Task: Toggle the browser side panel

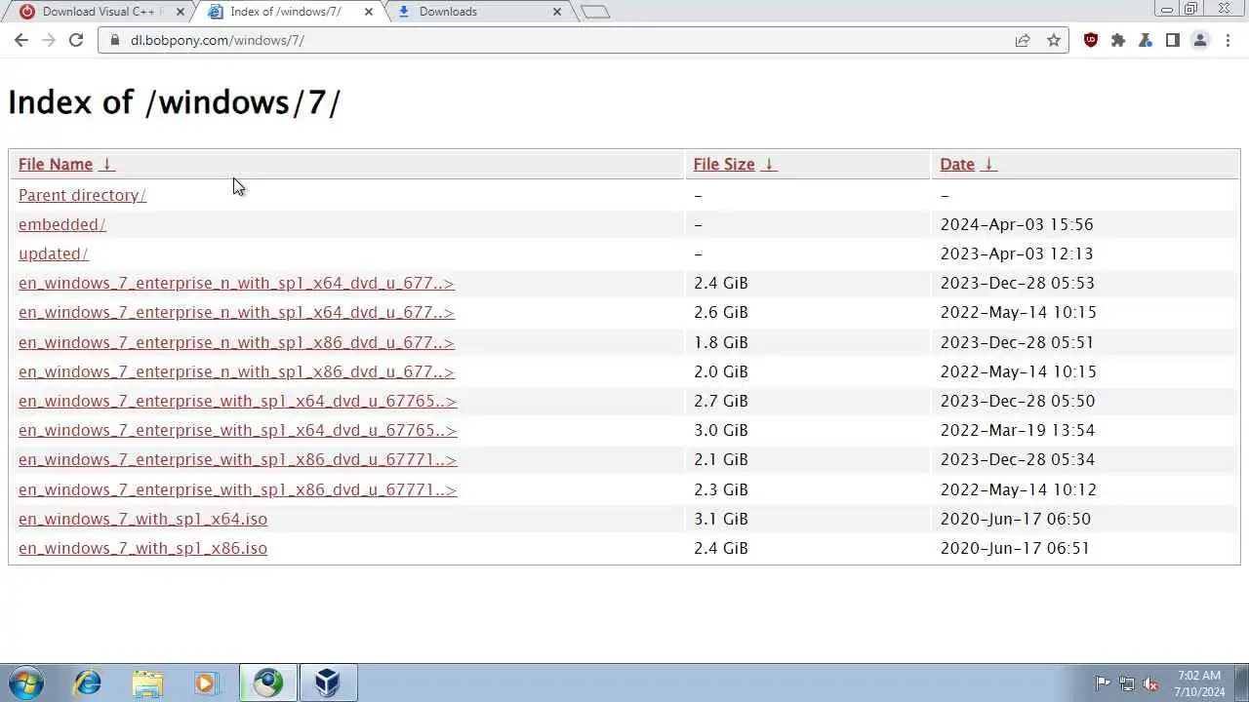Action: pos(1173,40)
